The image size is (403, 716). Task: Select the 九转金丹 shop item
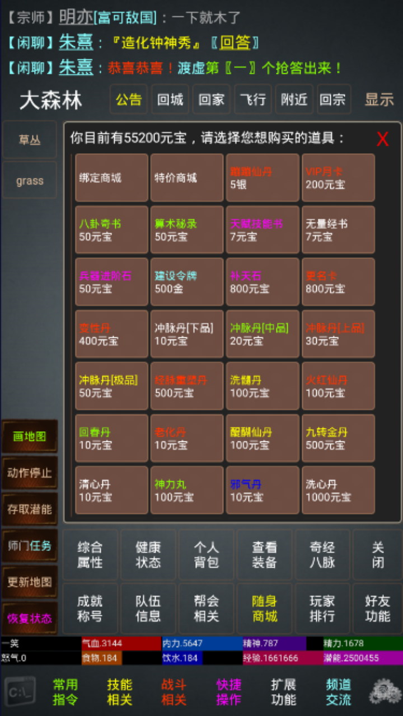[x=338, y=439]
